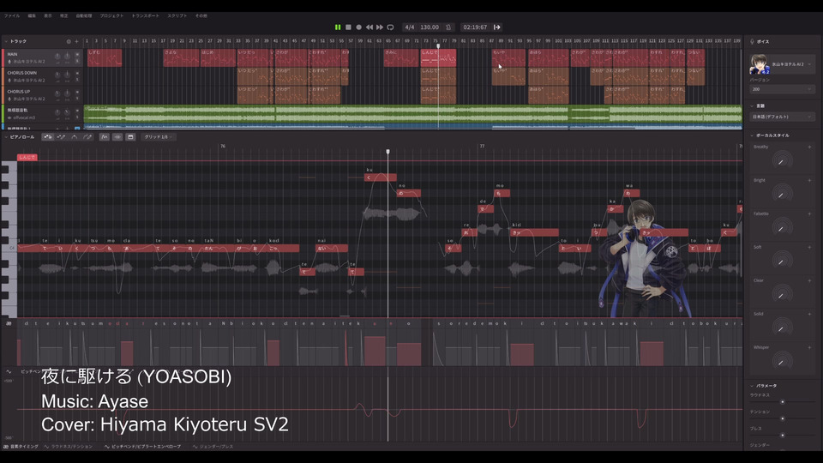Collapse the パラメータ section
Image resolution: width=823 pixels, height=463 pixels.
click(752, 386)
